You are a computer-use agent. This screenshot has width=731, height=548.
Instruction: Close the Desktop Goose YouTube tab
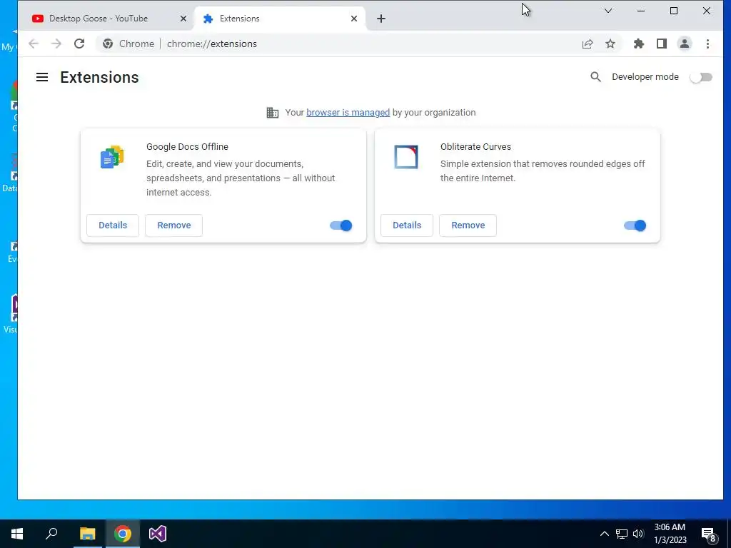[x=183, y=19]
